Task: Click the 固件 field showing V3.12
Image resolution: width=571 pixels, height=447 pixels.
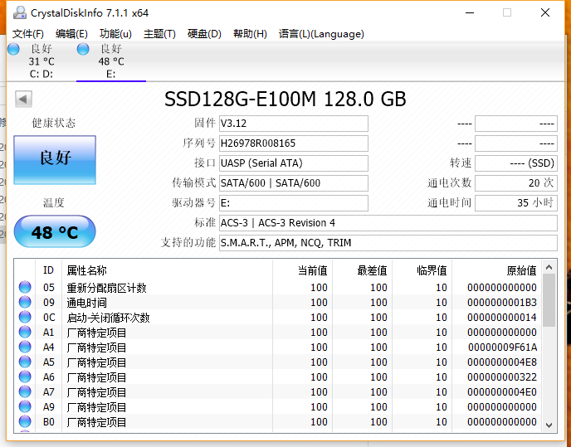Action: point(294,124)
